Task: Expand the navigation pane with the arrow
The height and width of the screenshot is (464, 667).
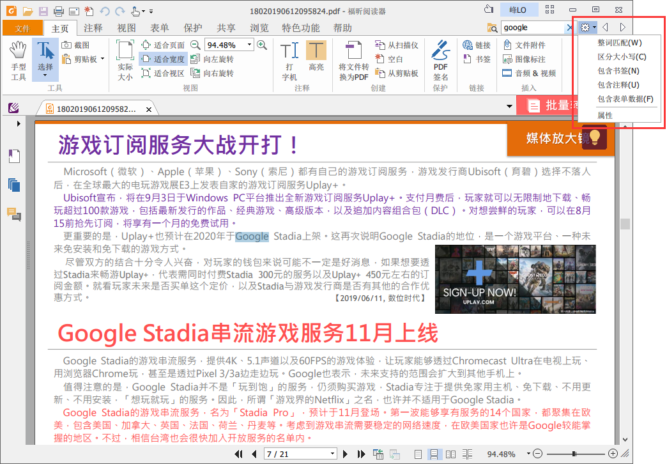Action: click(19, 124)
